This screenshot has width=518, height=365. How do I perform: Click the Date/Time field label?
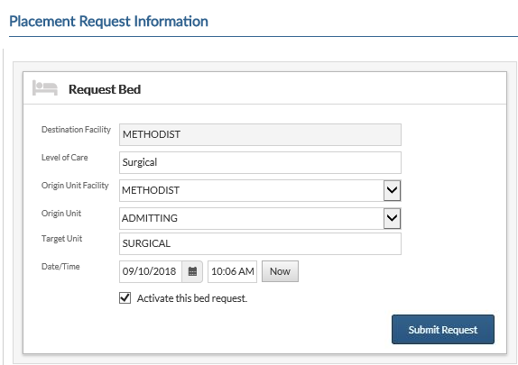tap(60, 267)
